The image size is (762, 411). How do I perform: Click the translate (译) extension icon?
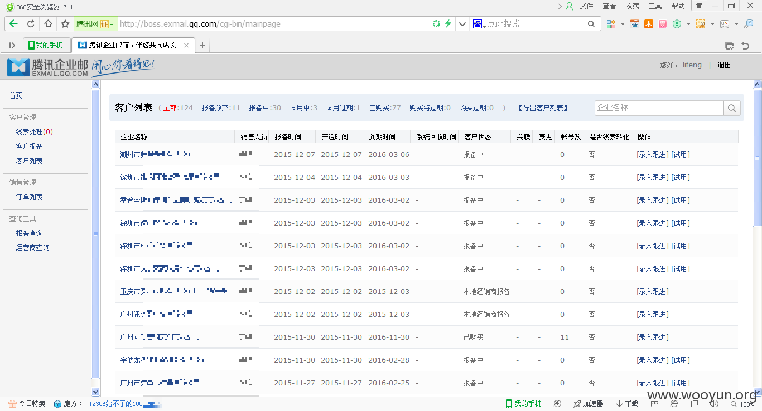634,24
